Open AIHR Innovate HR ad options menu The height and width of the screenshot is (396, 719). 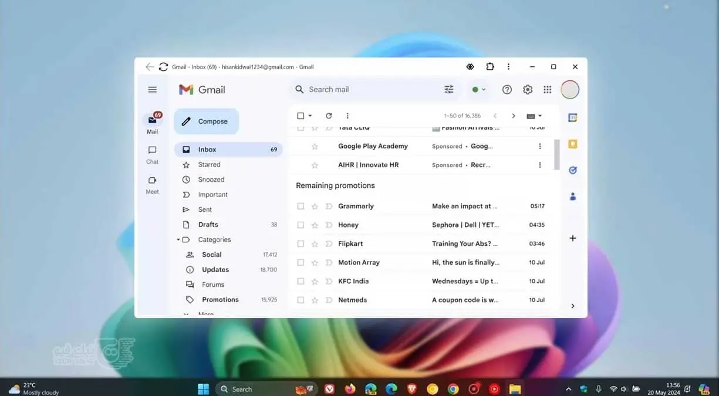540,165
